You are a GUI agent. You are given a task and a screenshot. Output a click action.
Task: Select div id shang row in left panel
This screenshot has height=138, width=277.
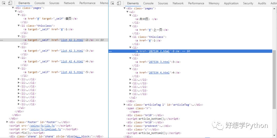pos(56,136)
